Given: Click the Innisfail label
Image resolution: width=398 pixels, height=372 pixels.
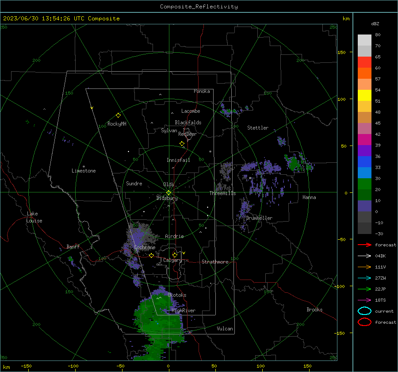Looking at the screenshot, I should 178,160.
